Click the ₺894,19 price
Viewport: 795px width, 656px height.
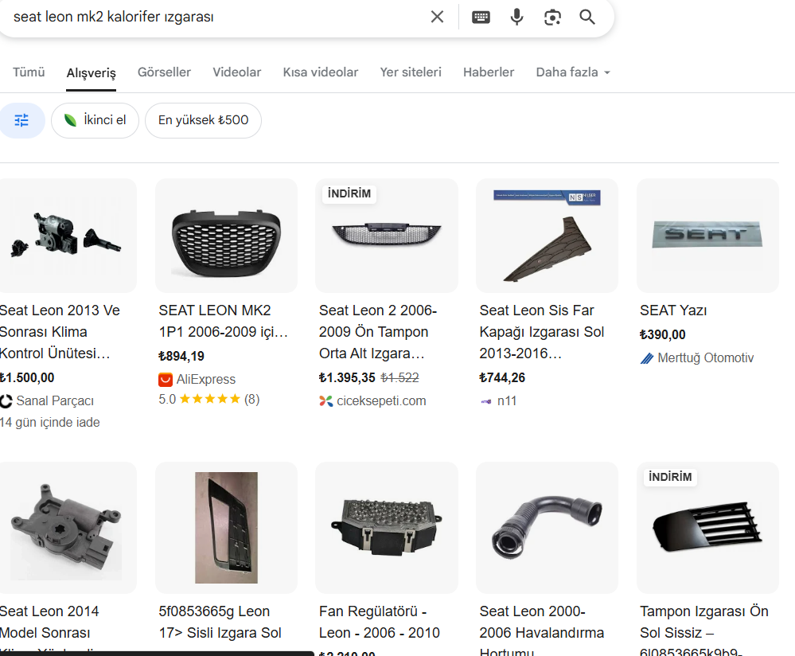181,356
